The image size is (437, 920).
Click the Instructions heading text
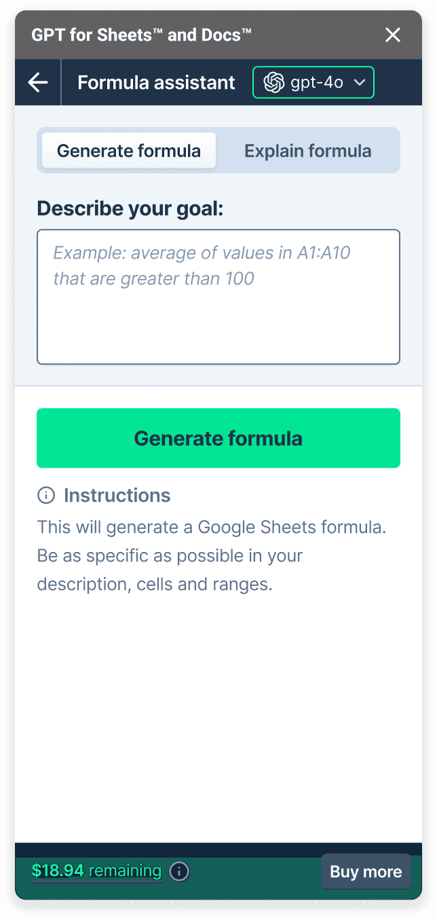click(117, 496)
